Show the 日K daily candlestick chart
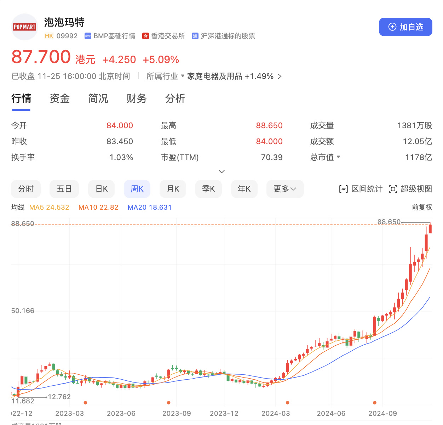 pos(102,189)
